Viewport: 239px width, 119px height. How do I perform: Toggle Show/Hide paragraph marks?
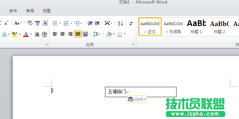coord(131,23)
